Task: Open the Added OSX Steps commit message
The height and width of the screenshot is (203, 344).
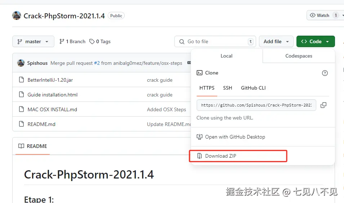Action: tap(166, 109)
